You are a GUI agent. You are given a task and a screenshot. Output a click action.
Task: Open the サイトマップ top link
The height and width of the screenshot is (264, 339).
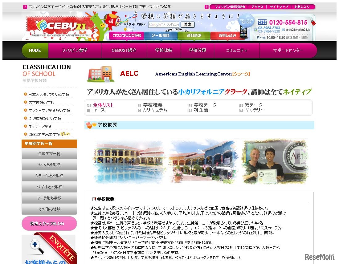coord(279,7)
